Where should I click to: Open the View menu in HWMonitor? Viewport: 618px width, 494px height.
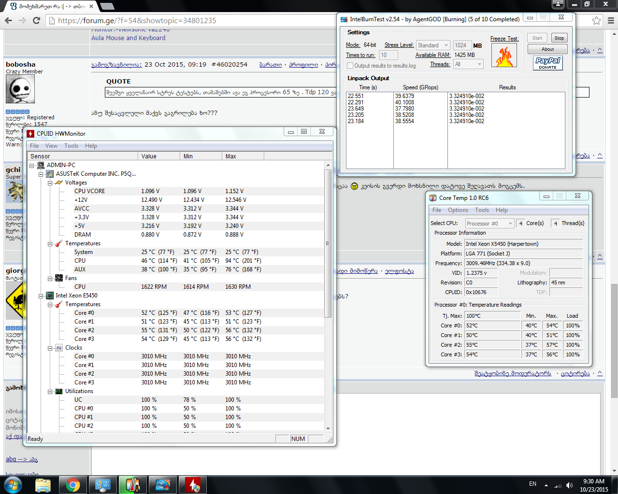click(51, 146)
